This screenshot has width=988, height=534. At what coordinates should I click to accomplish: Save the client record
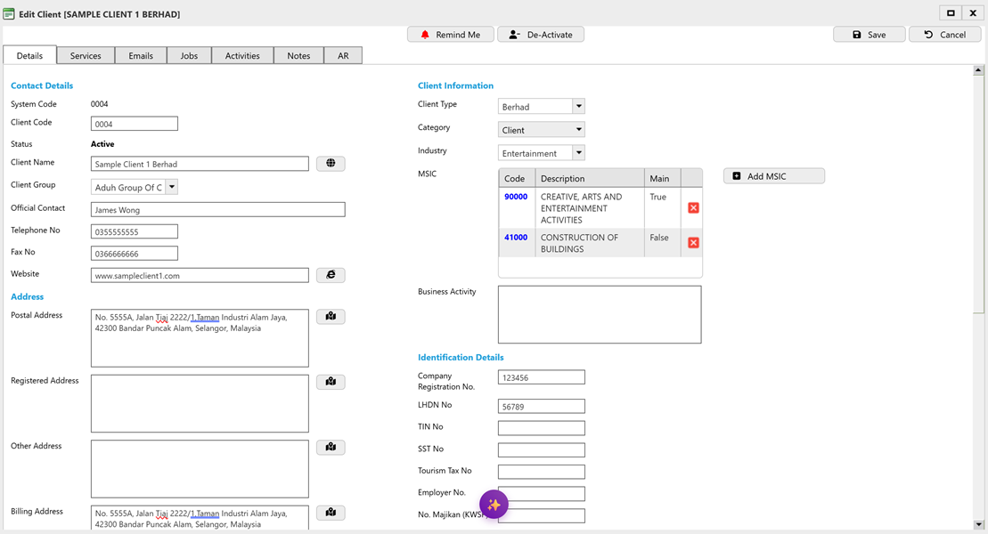[869, 34]
